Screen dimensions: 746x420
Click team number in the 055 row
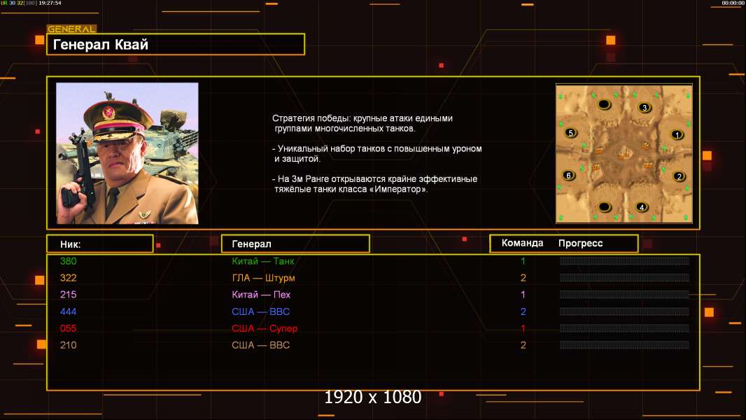tap(523, 328)
